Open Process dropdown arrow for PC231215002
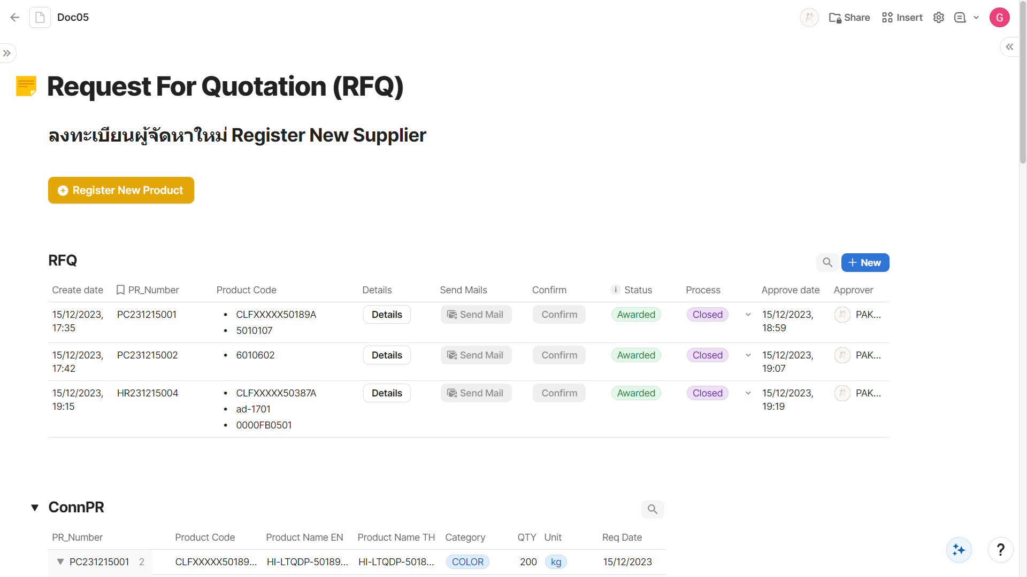The image size is (1027, 577). [x=748, y=355]
